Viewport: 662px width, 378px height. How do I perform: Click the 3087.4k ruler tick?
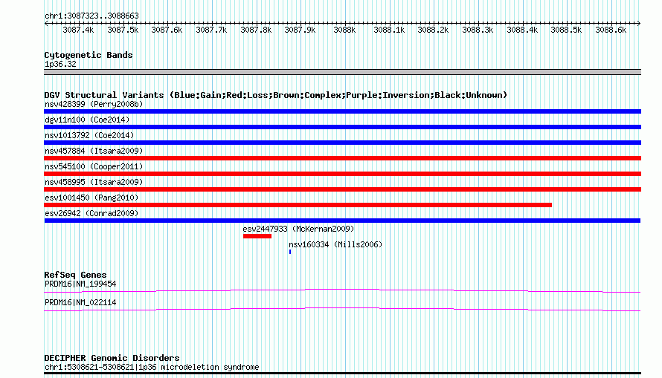tap(78, 30)
